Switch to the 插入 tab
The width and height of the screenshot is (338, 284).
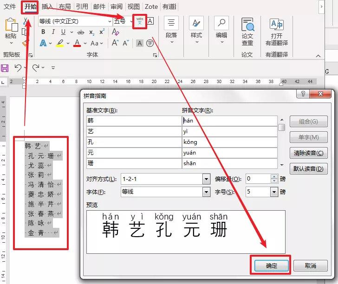click(x=47, y=6)
